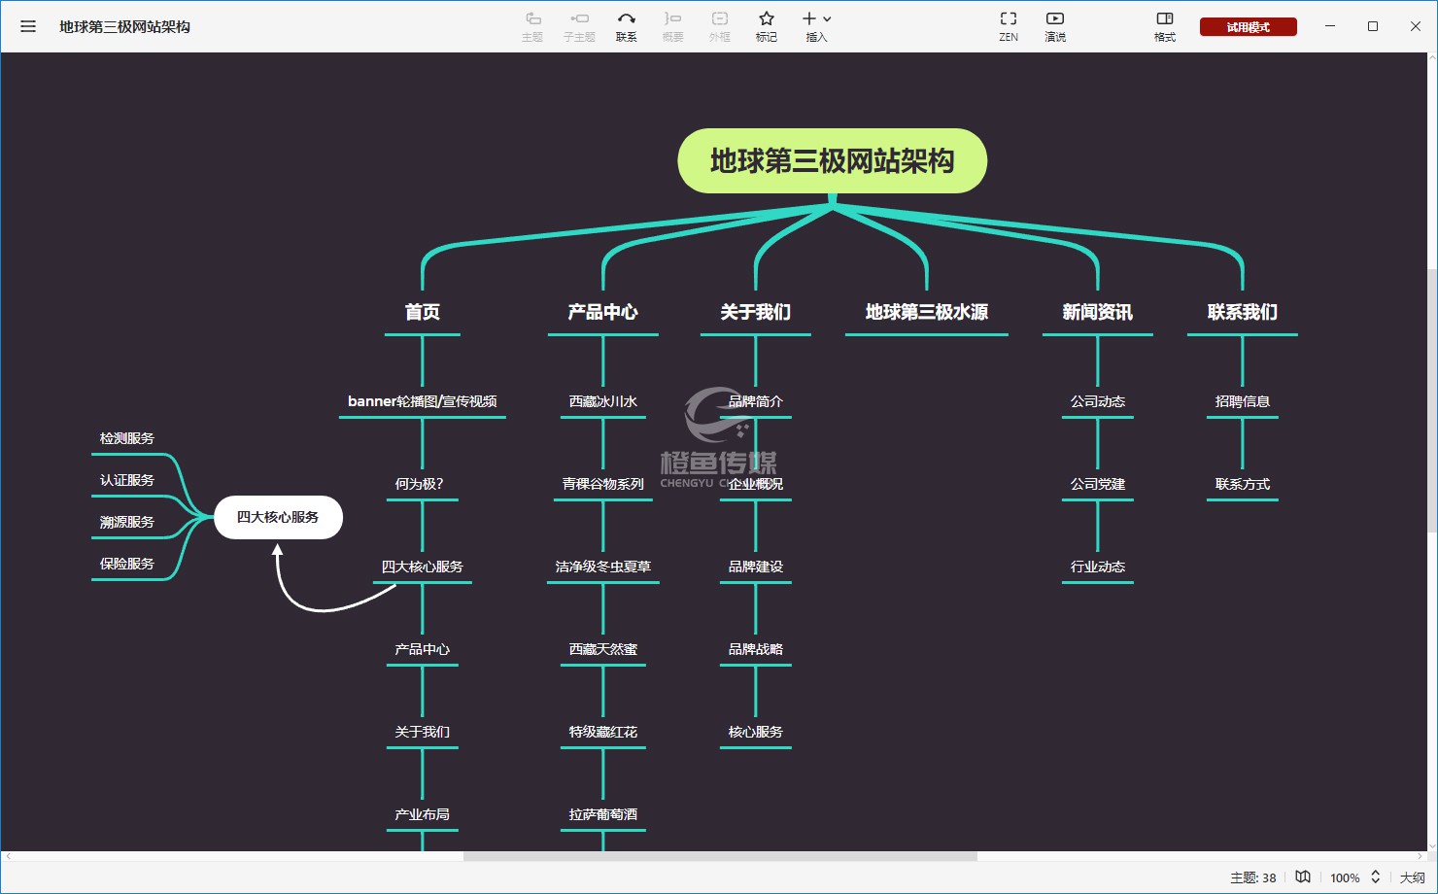Click the vertical scrollbar thumb
Image resolution: width=1438 pixels, height=894 pixels.
coord(1432,400)
